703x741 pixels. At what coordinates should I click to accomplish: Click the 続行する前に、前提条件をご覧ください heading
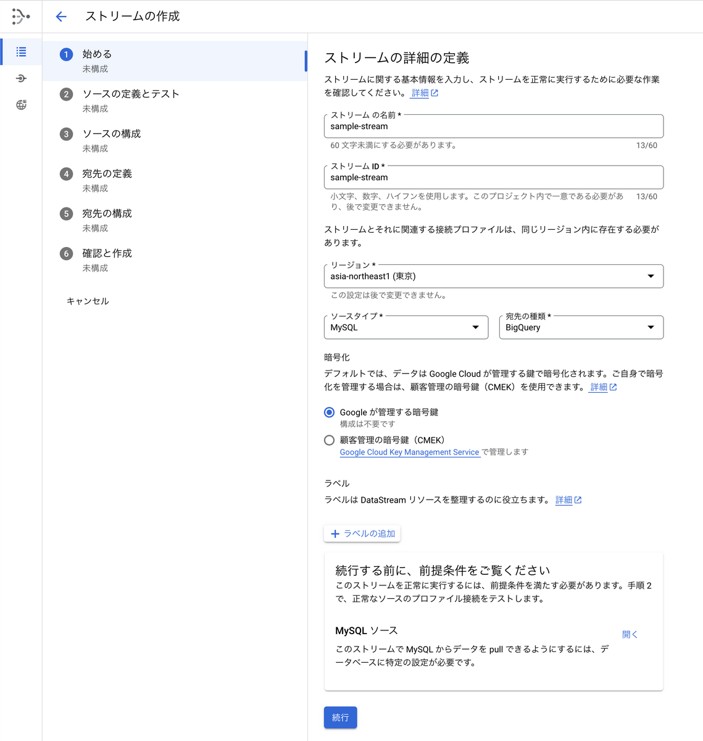pyautogui.click(x=443, y=570)
